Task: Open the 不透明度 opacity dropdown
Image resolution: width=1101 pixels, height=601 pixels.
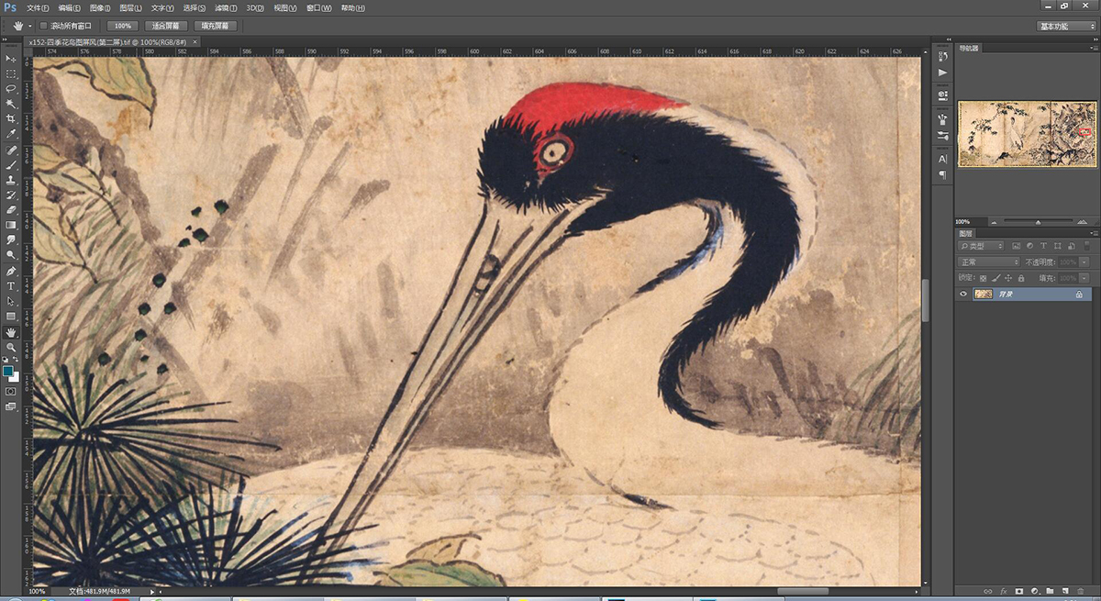Action: 1084,262
